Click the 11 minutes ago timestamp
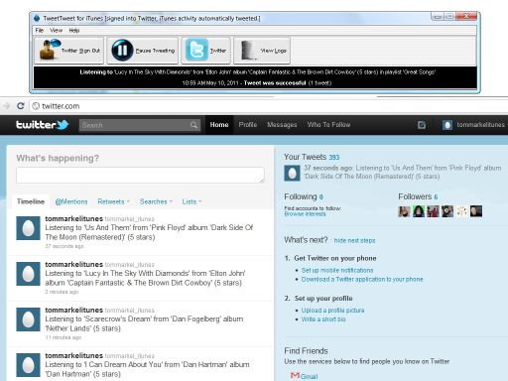The height and width of the screenshot is (381, 508). 63,337
